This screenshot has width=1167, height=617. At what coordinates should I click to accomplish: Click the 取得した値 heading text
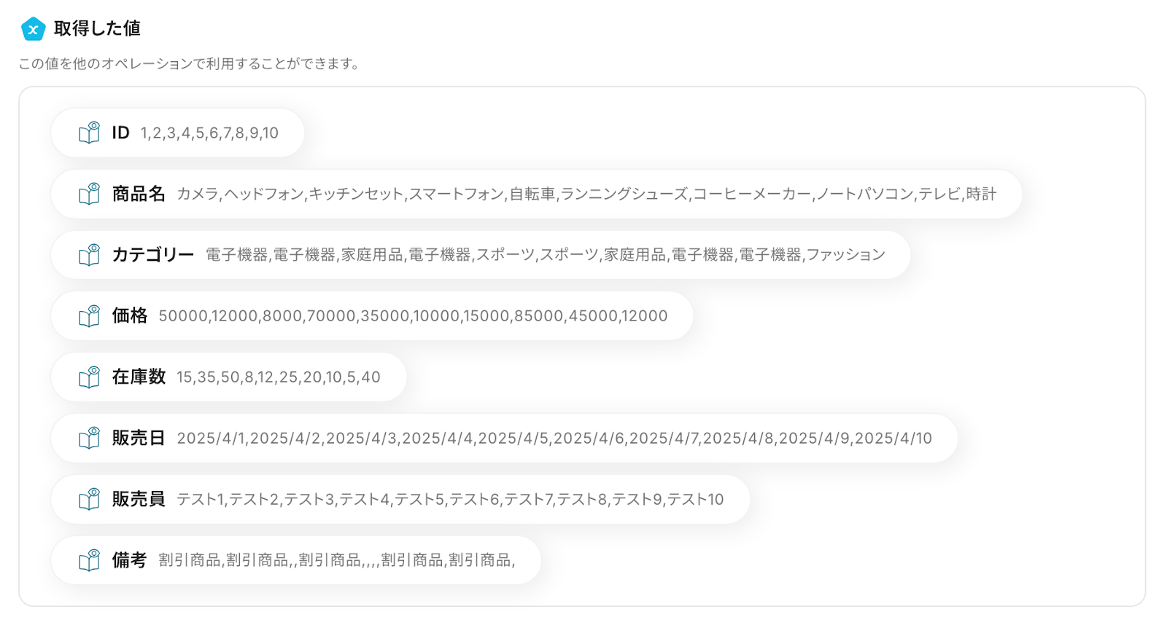tap(97, 28)
